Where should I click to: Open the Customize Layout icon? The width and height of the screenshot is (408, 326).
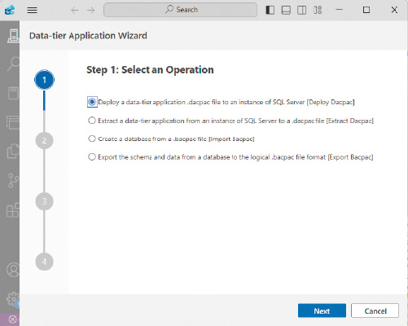pyautogui.click(x=318, y=10)
